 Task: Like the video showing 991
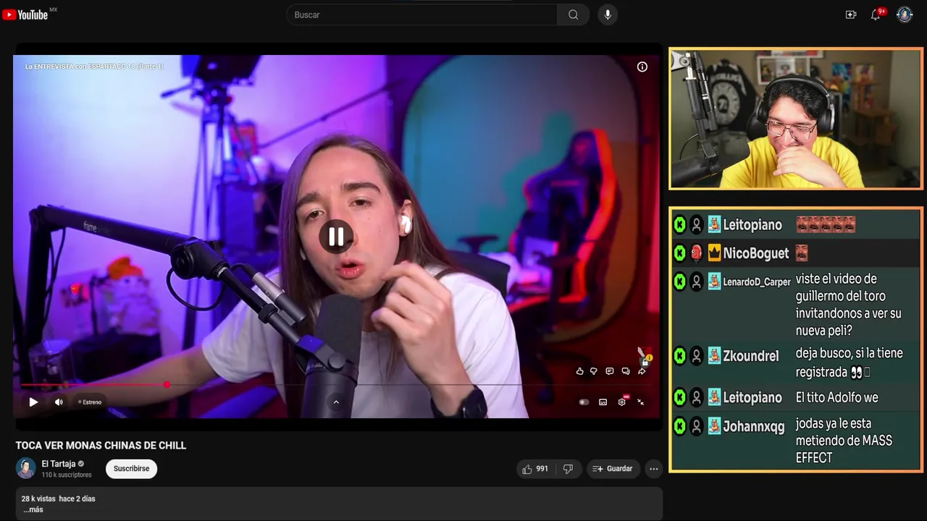[535, 469]
